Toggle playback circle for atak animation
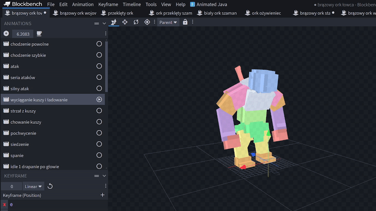This screenshot has height=211, width=376. (99, 66)
